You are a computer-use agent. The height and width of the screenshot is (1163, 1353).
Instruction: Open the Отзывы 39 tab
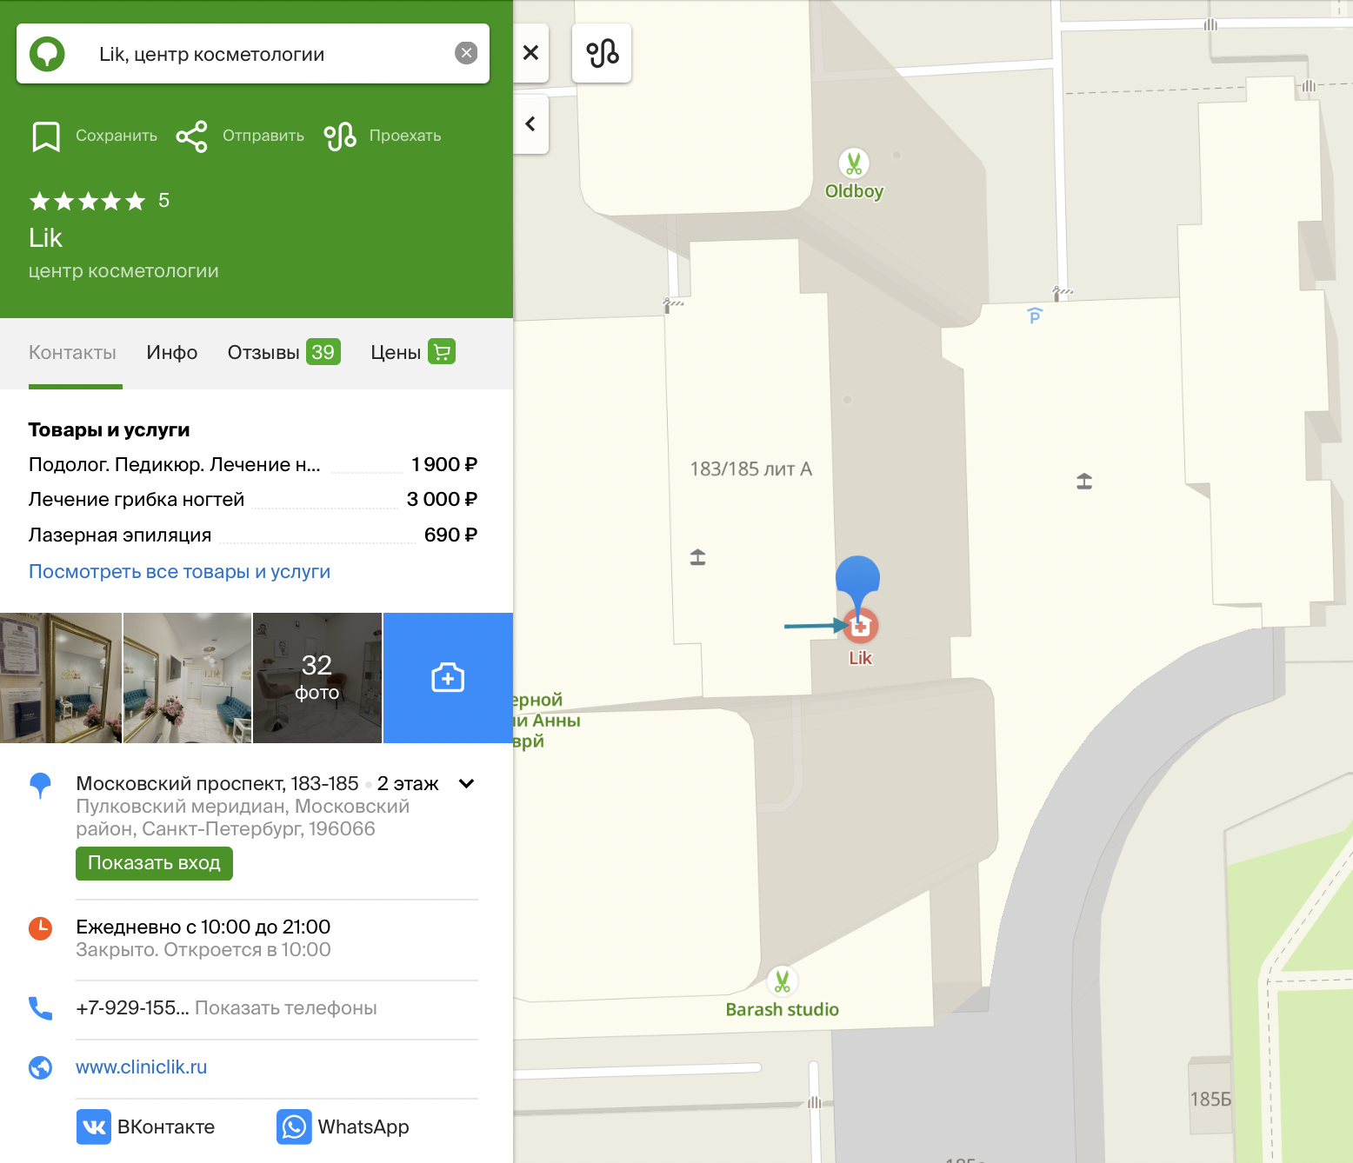(x=283, y=352)
